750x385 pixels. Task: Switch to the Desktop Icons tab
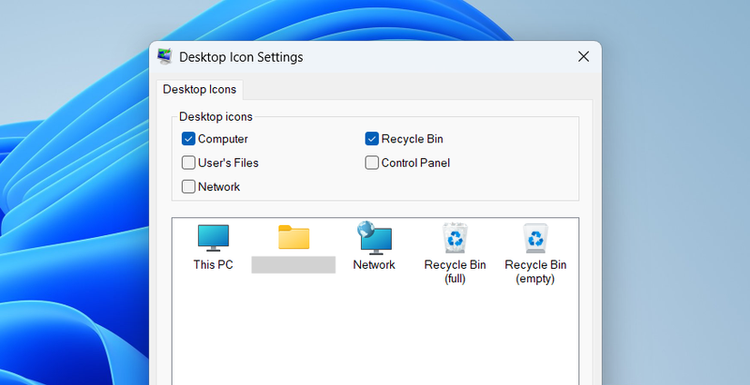pos(199,89)
